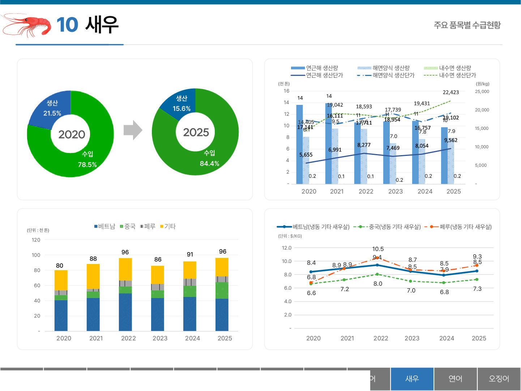
Task: Click the 해면양식 생산단가 legend line
Action: [364, 75]
